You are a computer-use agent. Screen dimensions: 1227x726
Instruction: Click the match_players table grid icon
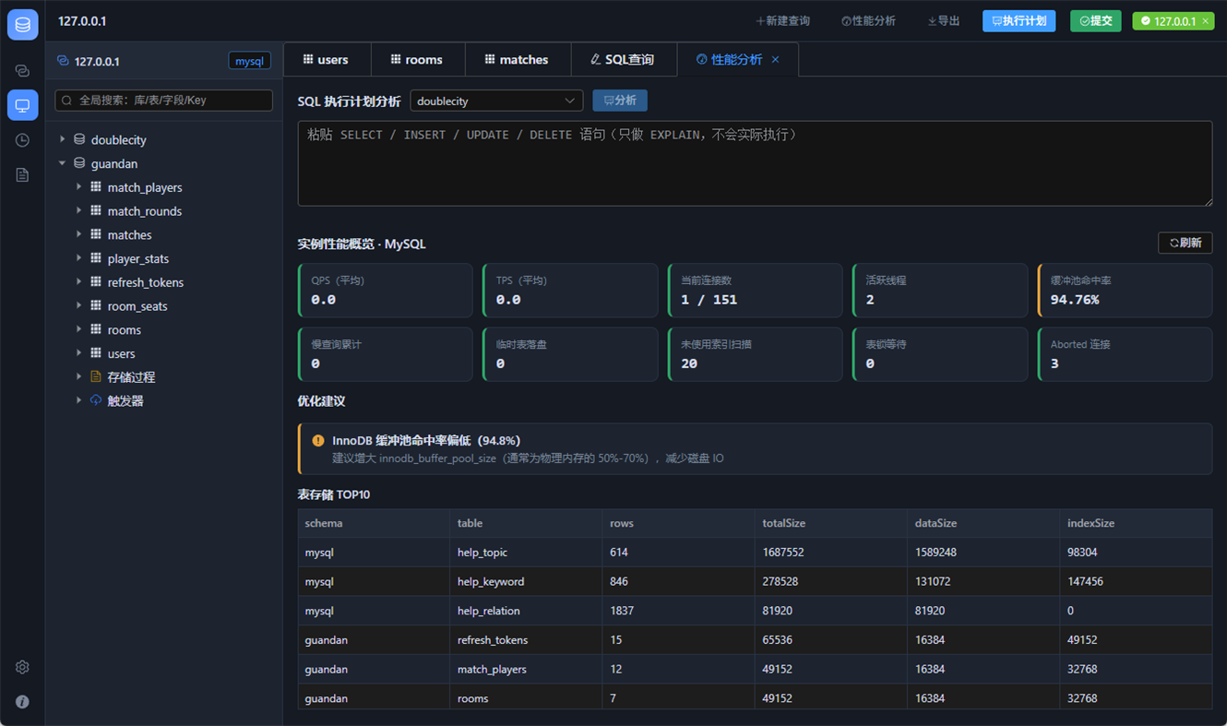[x=96, y=187]
